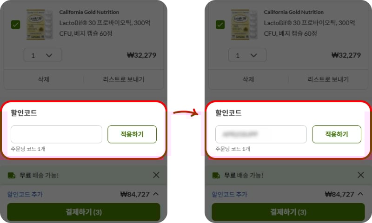Focus the filled 할인코드 input field

pos(261,134)
